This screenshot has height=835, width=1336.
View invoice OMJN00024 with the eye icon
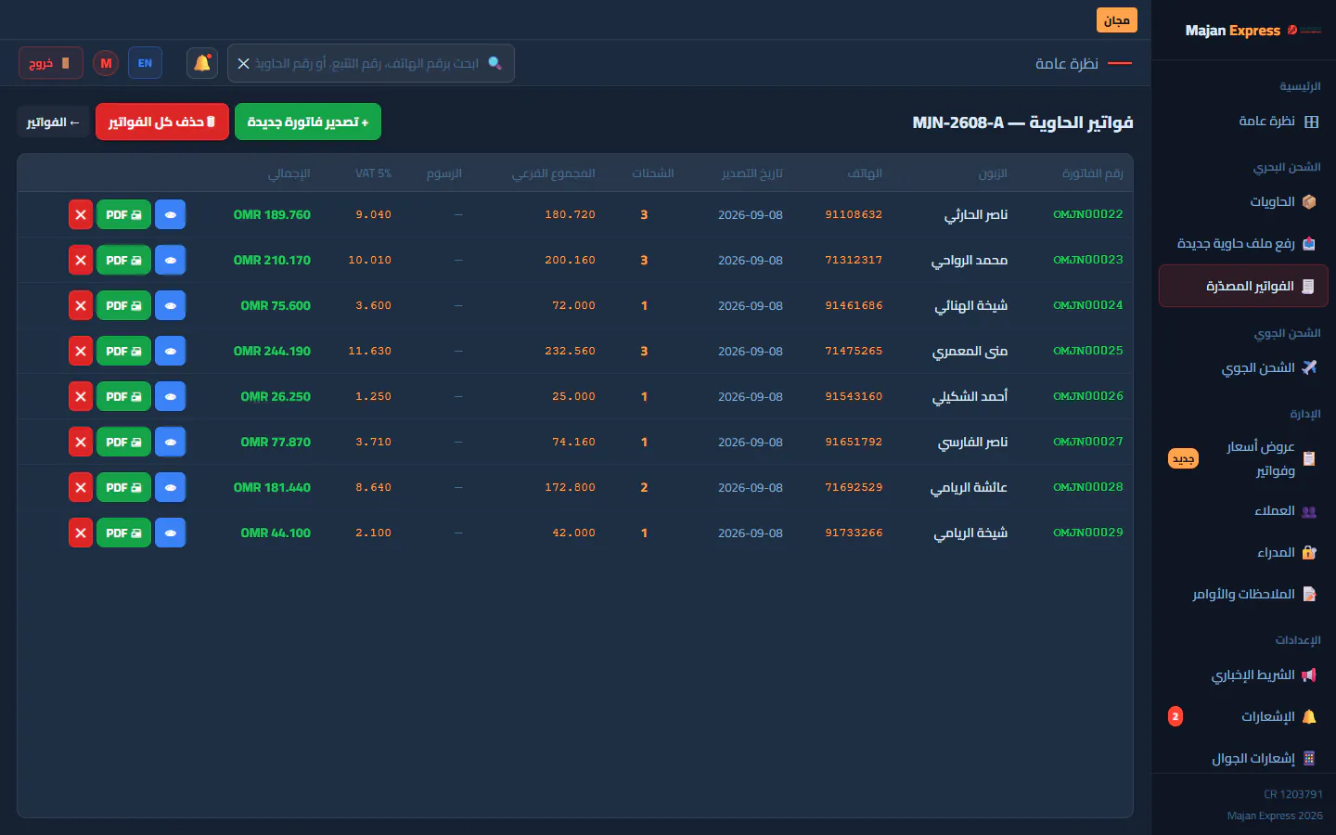pyautogui.click(x=170, y=305)
